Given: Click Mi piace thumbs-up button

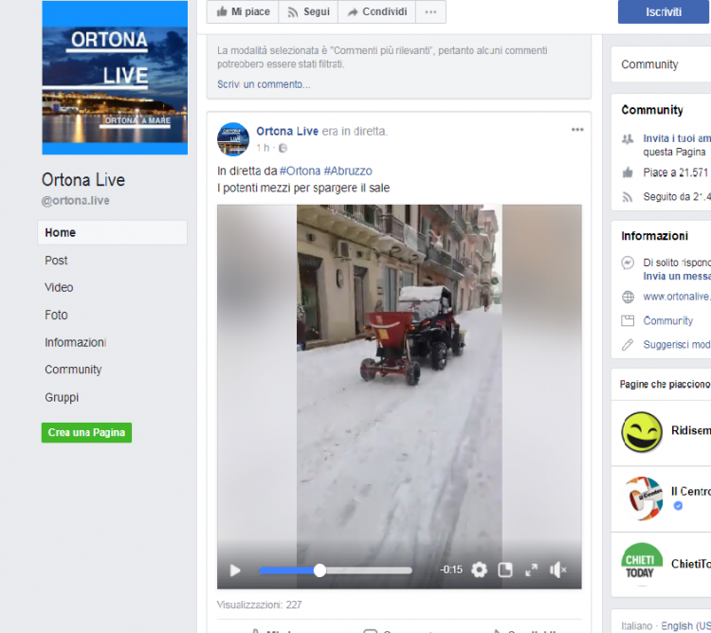Looking at the screenshot, I should coord(243,12).
